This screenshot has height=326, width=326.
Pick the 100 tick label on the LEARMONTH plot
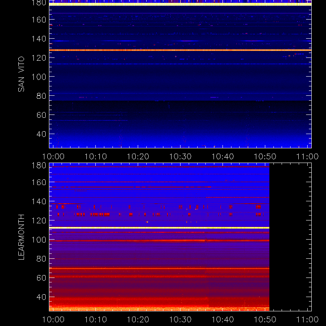pos(39,240)
